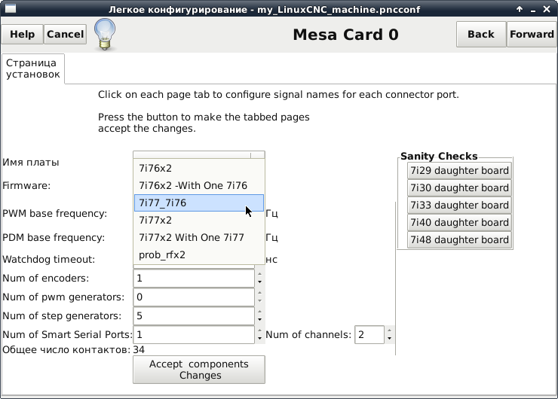The height and width of the screenshot is (399, 558).
Task: Click Accept components Changes button
Action: 199,370
